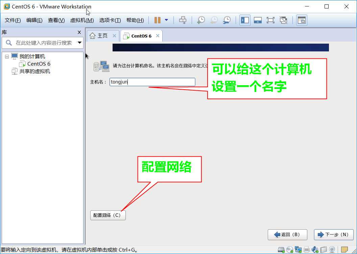This screenshot has width=357, height=254.
Task: Toggle the thumbnail bar view
Action: (x=258, y=20)
